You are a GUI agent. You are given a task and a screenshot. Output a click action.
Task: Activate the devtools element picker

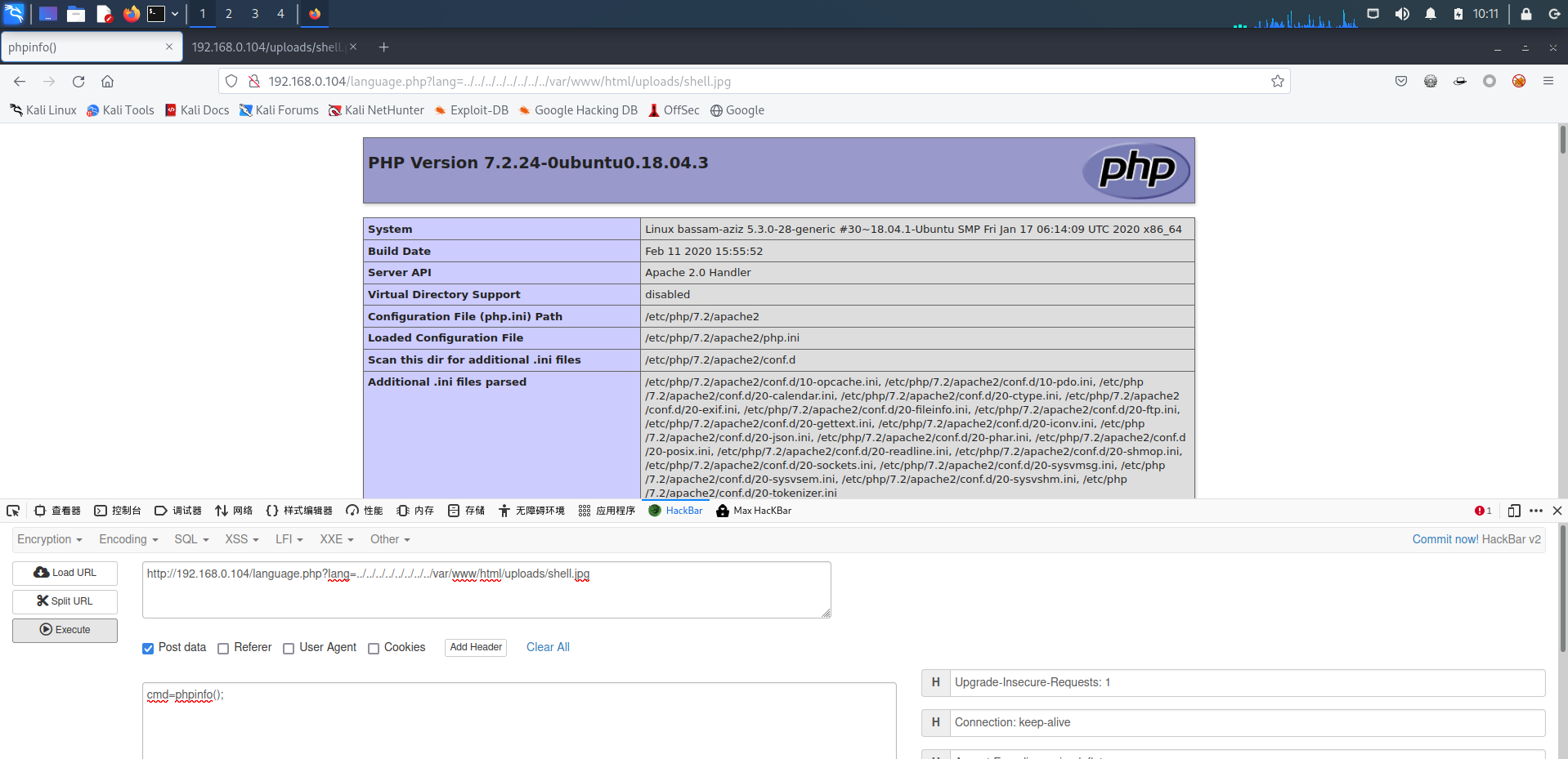[13, 511]
